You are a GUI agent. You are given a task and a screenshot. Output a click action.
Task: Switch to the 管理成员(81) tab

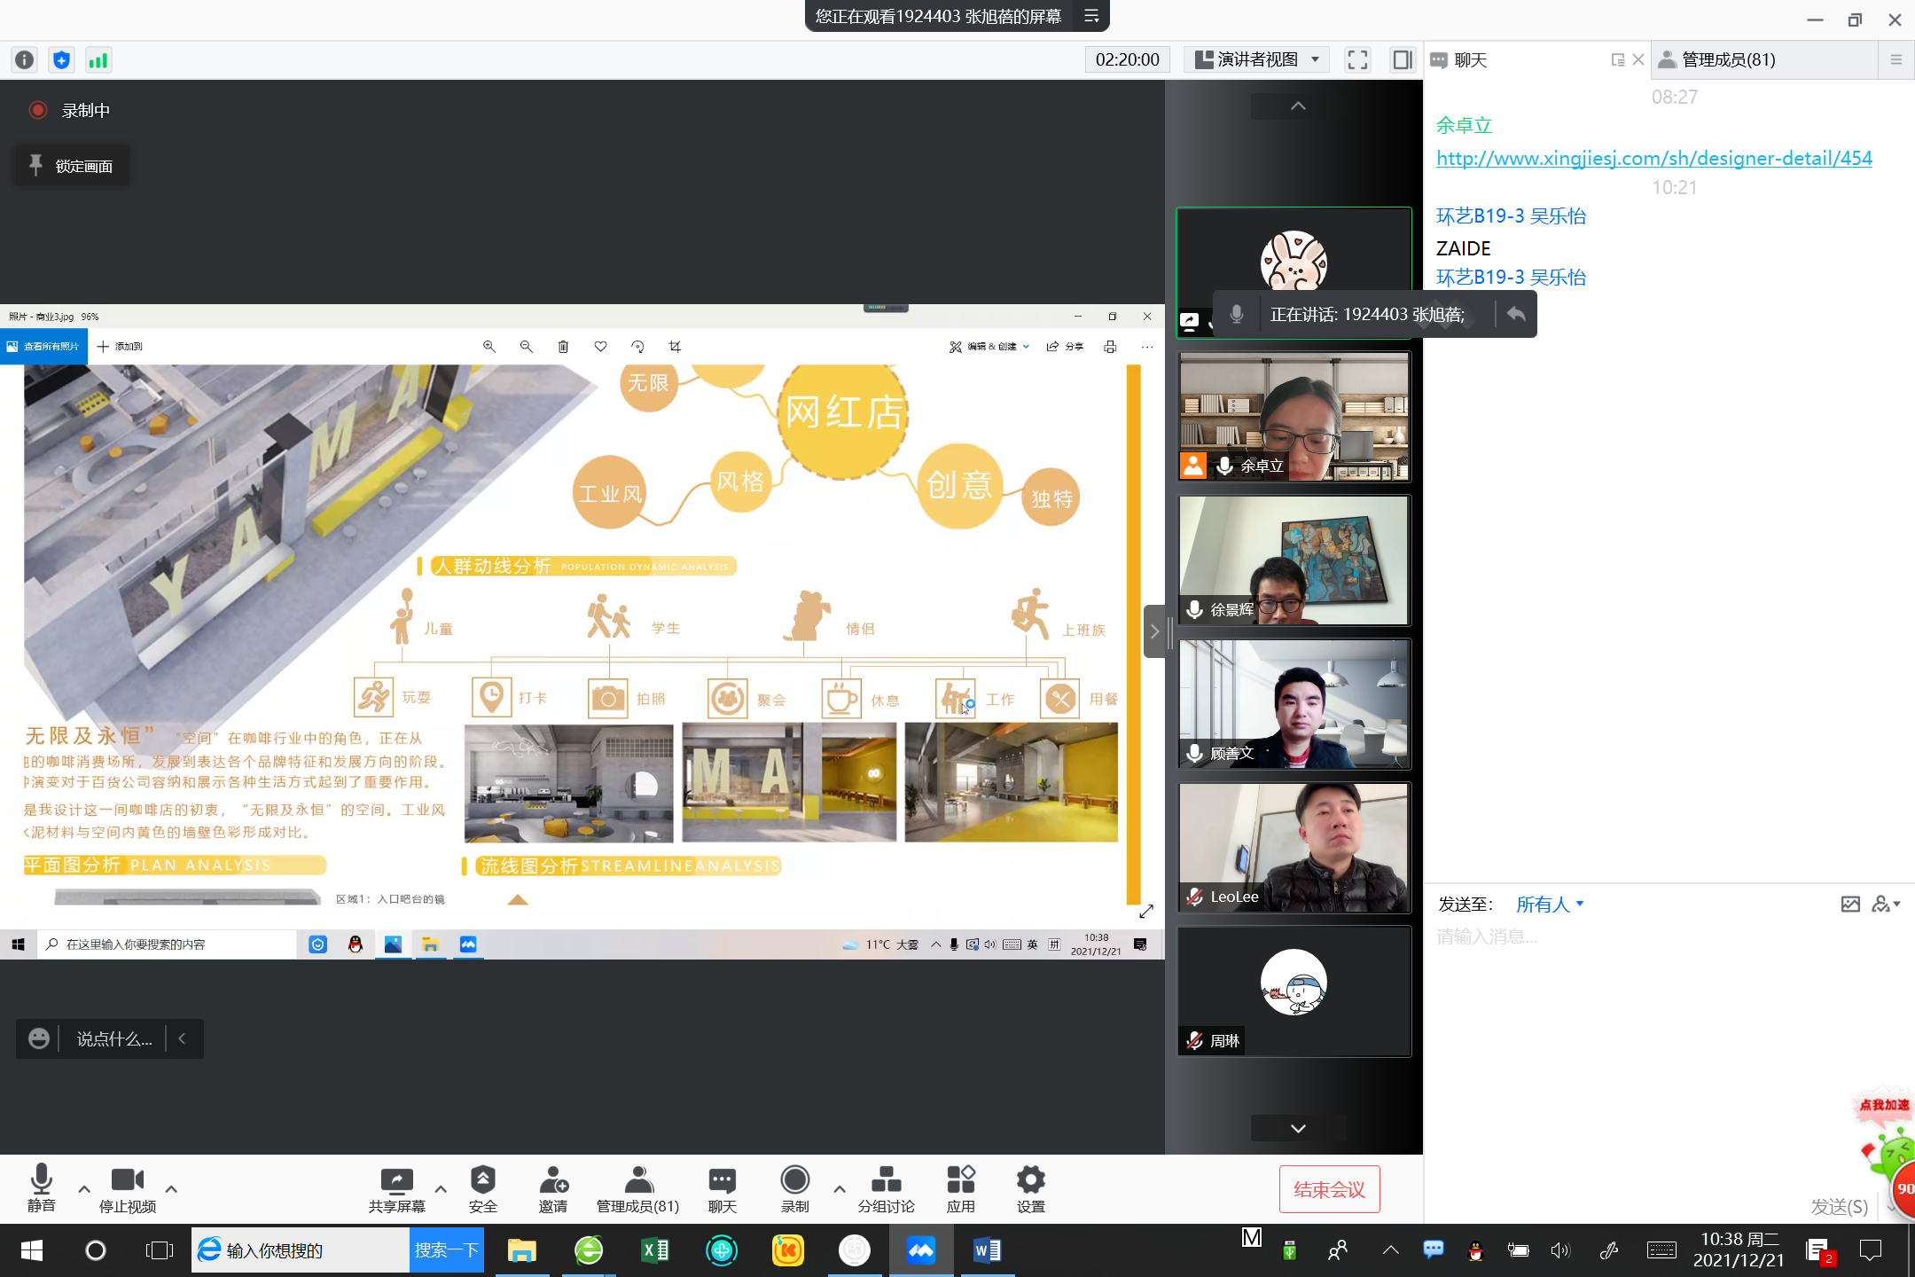(x=1728, y=60)
